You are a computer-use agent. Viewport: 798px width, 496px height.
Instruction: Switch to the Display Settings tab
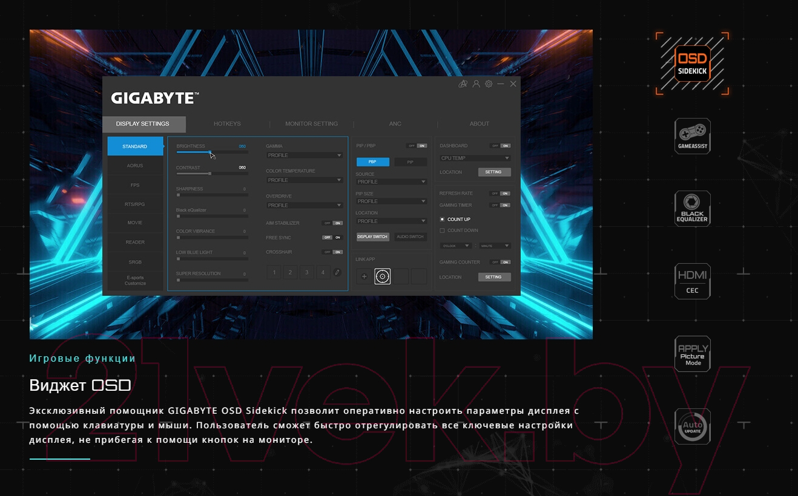pyautogui.click(x=143, y=124)
